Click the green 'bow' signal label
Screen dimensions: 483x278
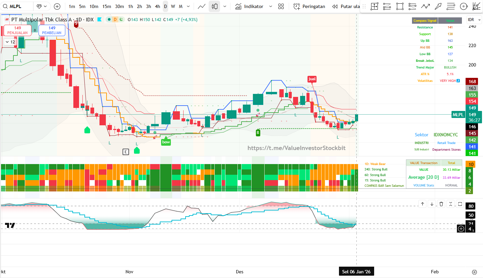tap(166, 142)
